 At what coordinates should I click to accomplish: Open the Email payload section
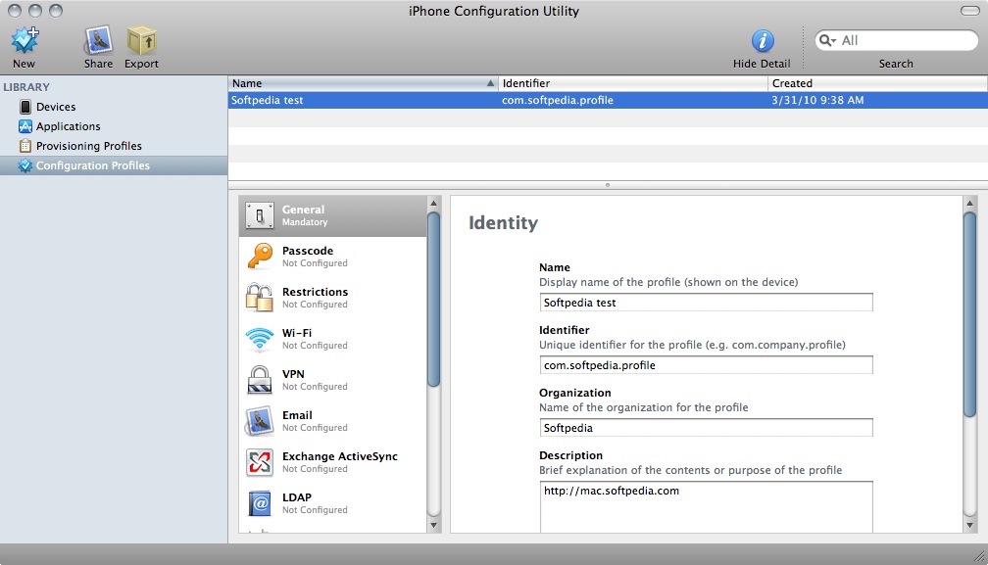[x=332, y=421]
